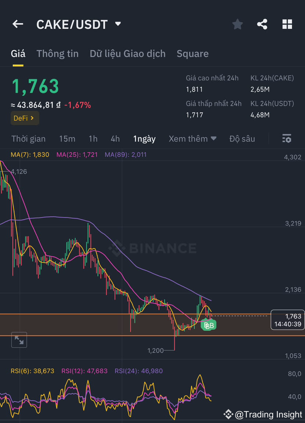Click the RSI(24): 46,980 label
Viewport: 305px width, 423px height.
pos(139,371)
